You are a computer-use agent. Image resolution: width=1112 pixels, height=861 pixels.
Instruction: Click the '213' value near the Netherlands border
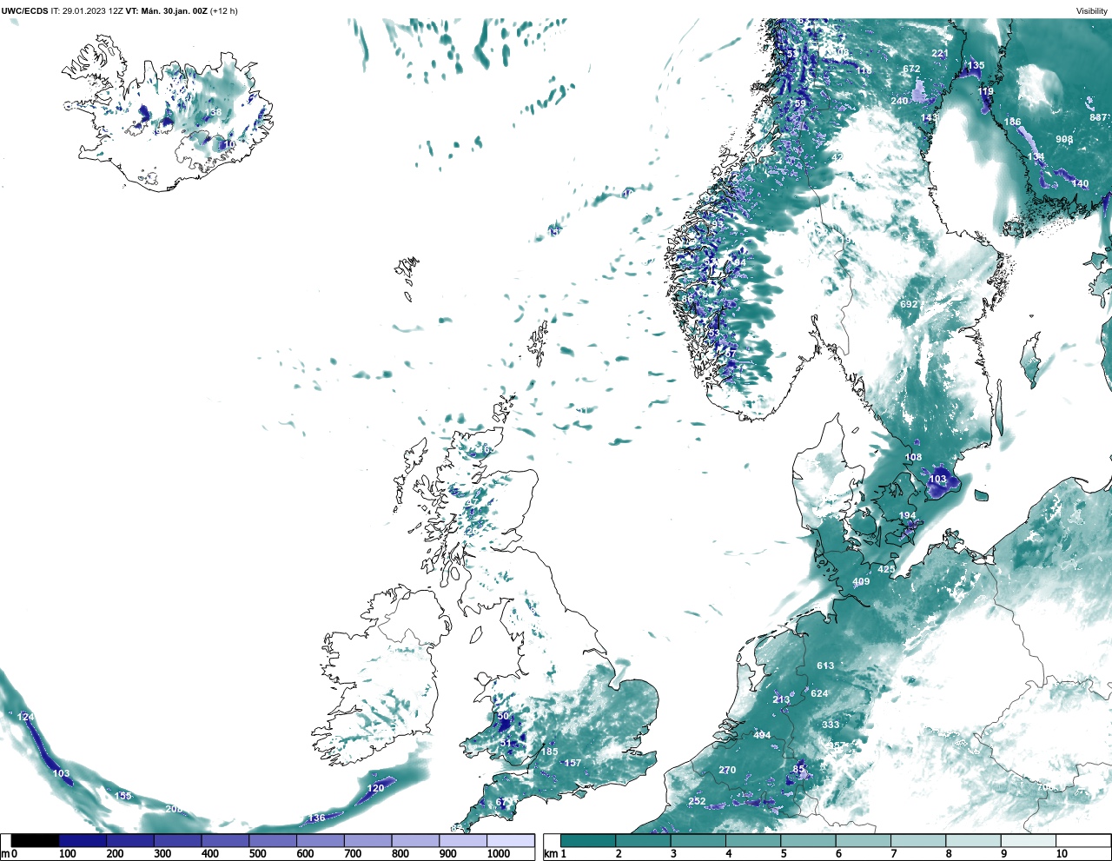click(x=781, y=700)
